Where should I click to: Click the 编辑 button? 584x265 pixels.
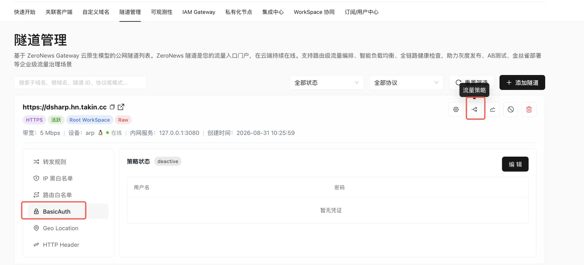[515, 164]
